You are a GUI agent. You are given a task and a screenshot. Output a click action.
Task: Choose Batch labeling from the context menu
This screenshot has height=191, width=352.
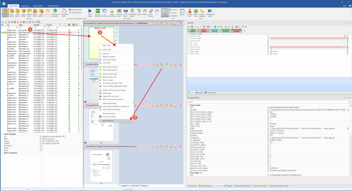108,121
